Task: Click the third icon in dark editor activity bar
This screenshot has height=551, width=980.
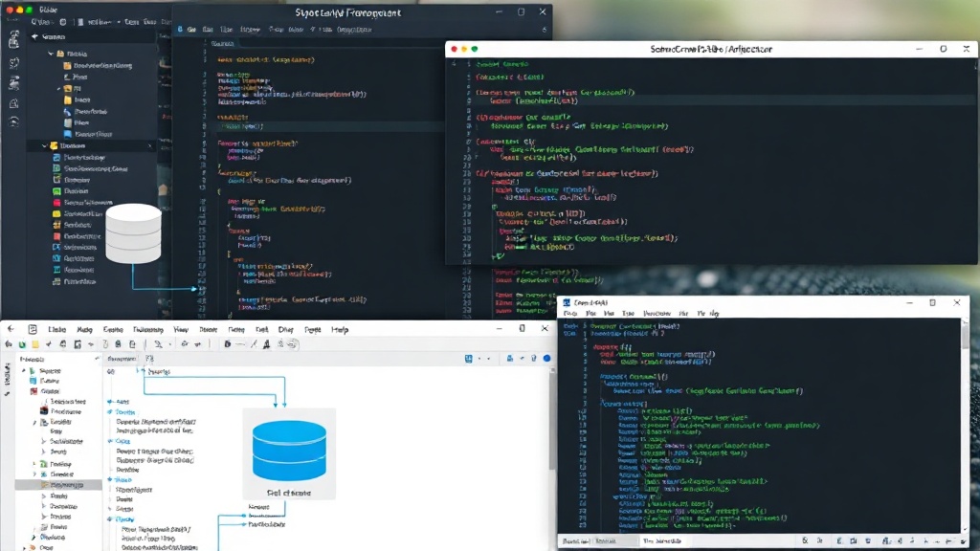Action: point(13,82)
